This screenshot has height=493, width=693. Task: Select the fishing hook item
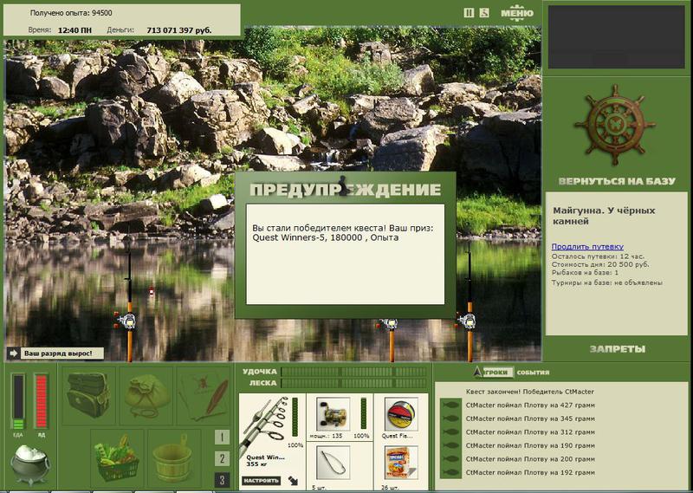(333, 463)
